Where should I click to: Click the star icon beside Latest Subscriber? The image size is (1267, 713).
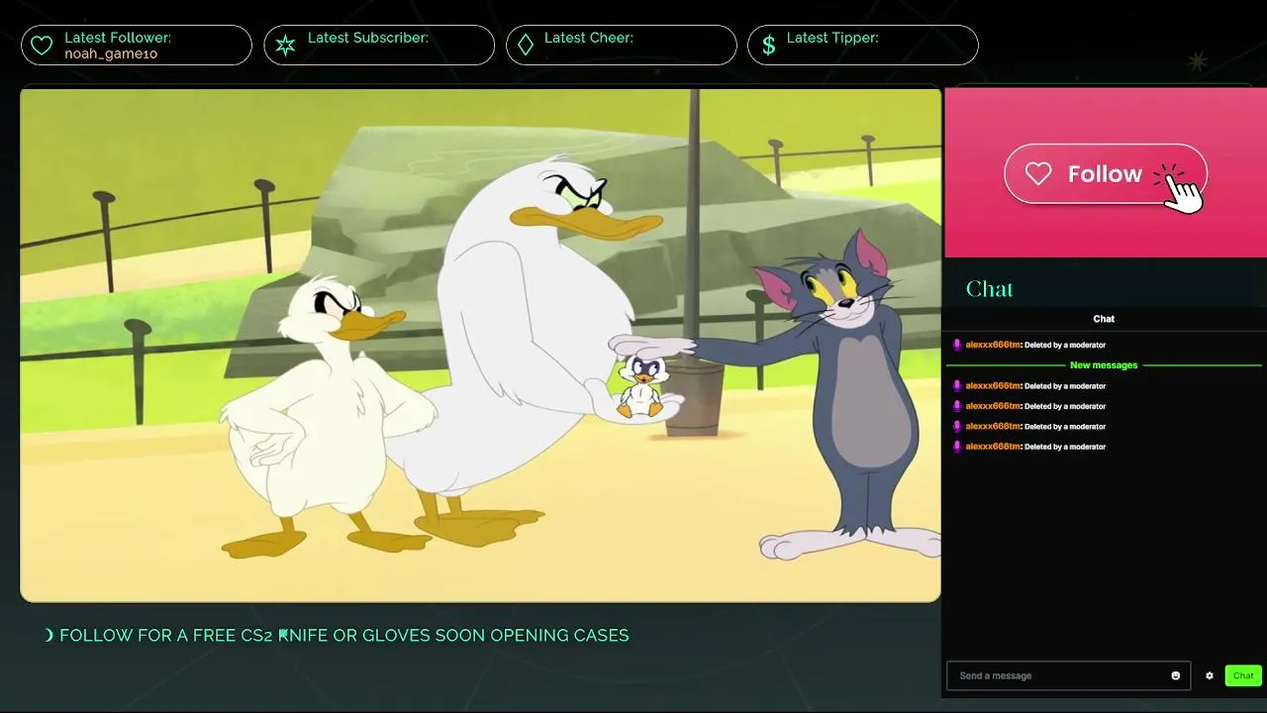tap(285, 46)
